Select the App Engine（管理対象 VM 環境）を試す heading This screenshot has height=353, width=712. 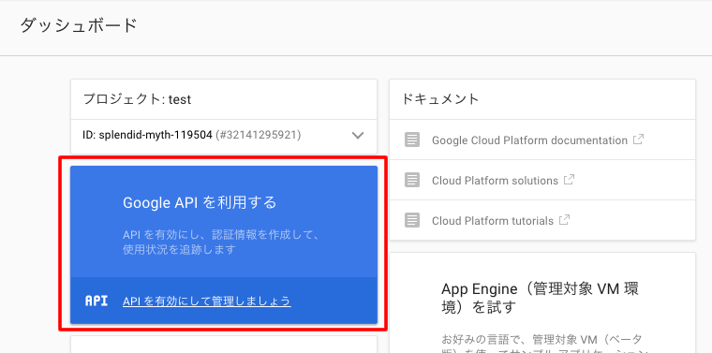point(541,298)
